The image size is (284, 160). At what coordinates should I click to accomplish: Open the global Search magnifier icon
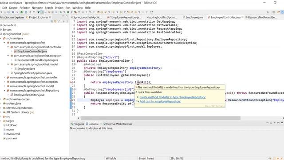coord(268,12)
